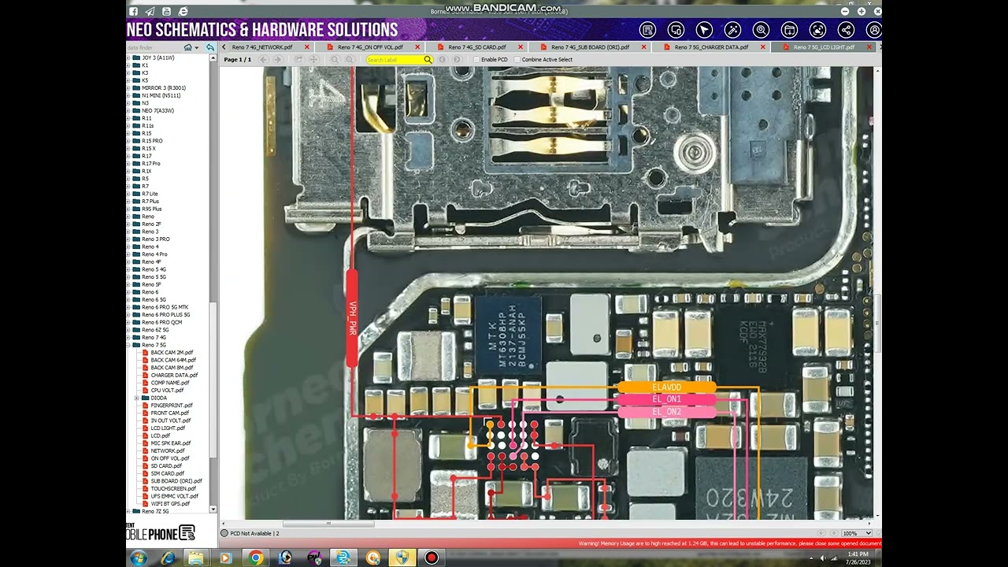Expand the Reno 7 4G folder
The height and width of the screenshot is (567, 1008).
point(128,337)
